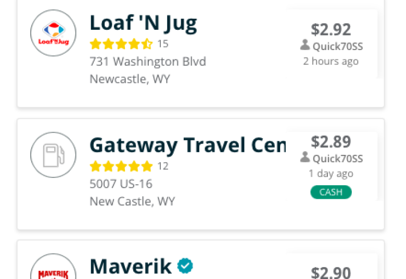This screenshot has width=406, height=279.
Task: Click the 731 Washington Blvd address
Action: point(148,62)
